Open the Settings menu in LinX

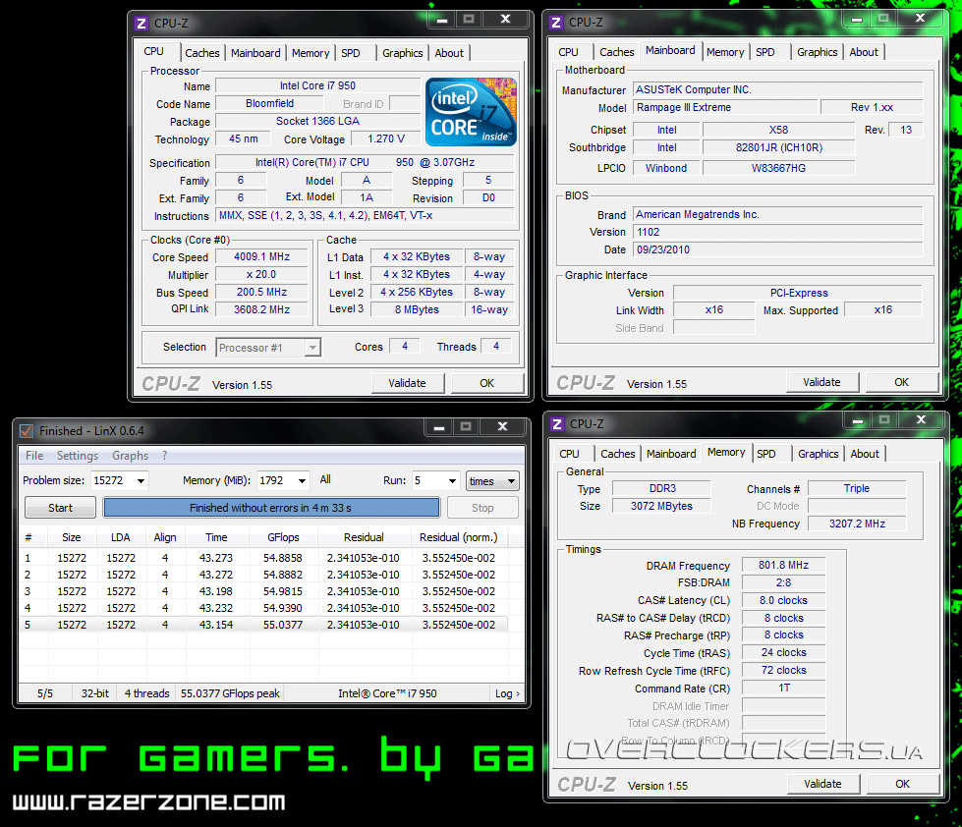(78, 456)
